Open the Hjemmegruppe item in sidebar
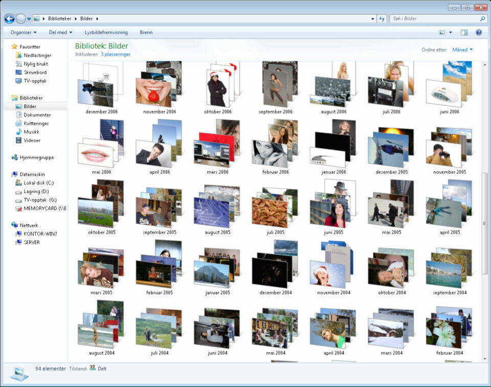The image size is (491, 387). click(36, 158)
